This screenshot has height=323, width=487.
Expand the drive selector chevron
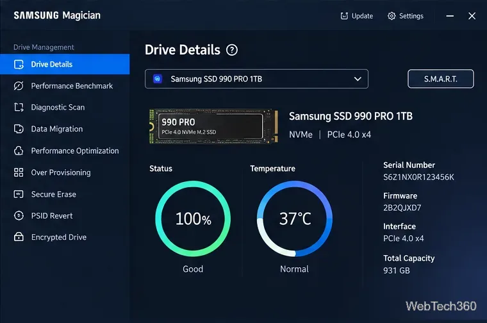[x=358, y=79]
